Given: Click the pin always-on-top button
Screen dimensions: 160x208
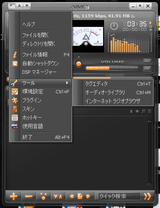Looking at the screenshot, I should 140,6.
